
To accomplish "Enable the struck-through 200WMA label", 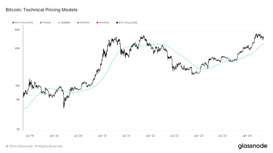I will pyautogui.click(x=104, y=23).
